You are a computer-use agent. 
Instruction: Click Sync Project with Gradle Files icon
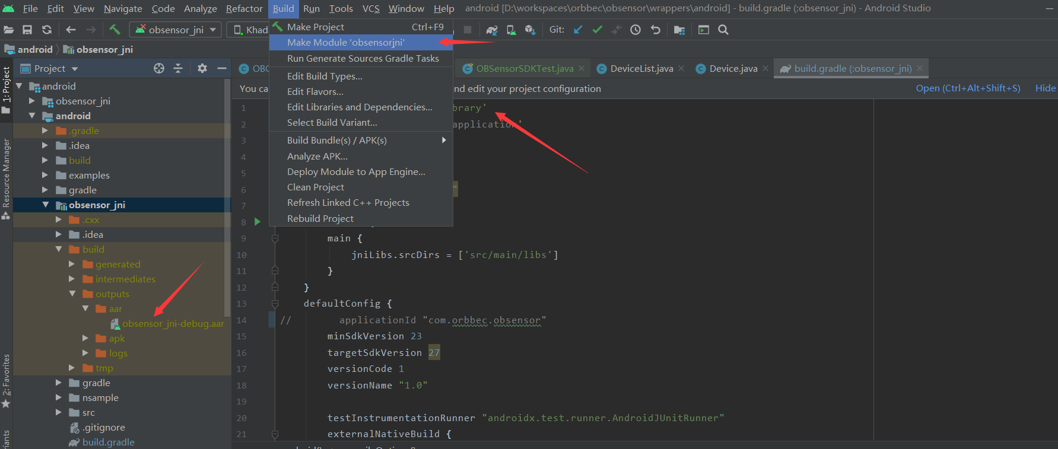tap(492, 30)
